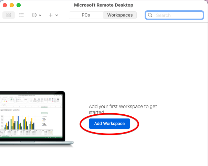Switch to list view
The image size is (208, 166).
click(x=21, y=15)
